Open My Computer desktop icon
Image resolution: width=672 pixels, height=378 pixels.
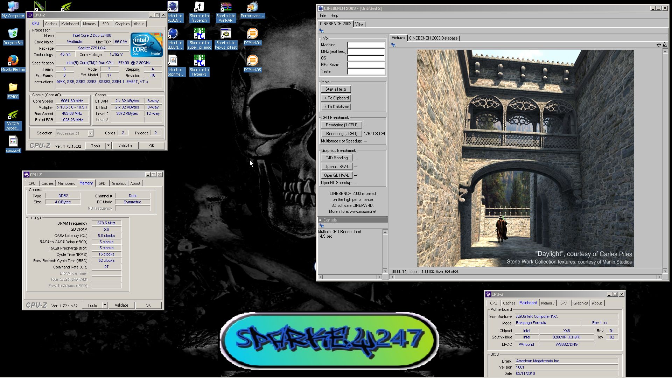13,9
